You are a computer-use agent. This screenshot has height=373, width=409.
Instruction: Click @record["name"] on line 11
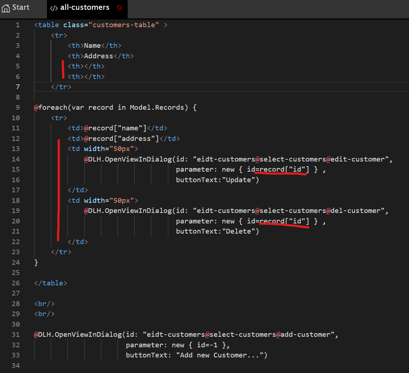pyautogui.click(x=115, y=128)
